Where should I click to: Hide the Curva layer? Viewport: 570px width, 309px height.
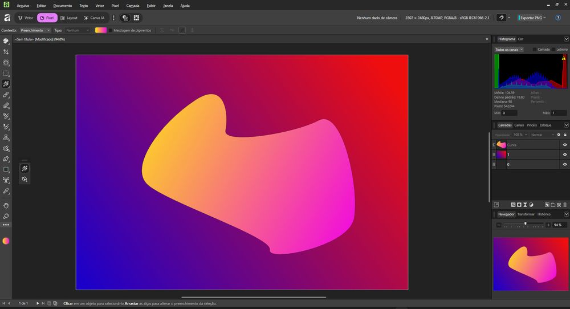565,145
